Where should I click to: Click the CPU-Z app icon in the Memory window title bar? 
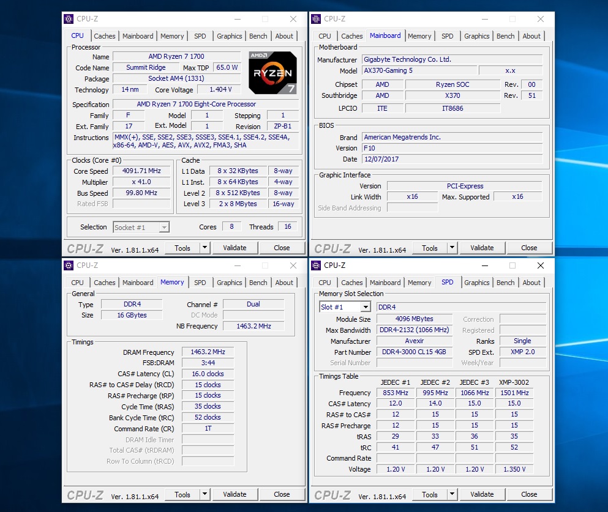coord(69,265)
